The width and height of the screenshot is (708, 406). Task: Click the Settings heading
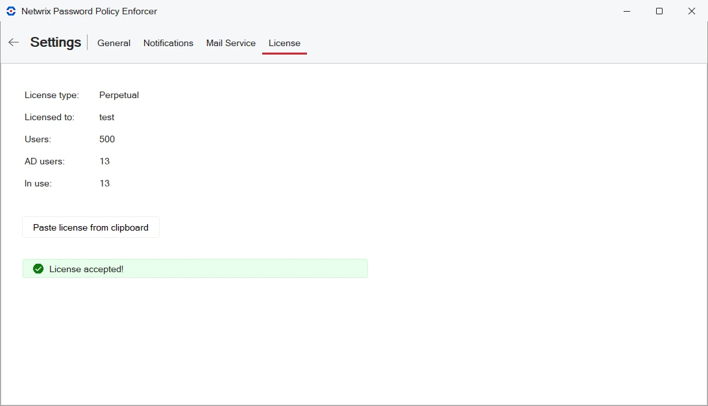(55, 42)
